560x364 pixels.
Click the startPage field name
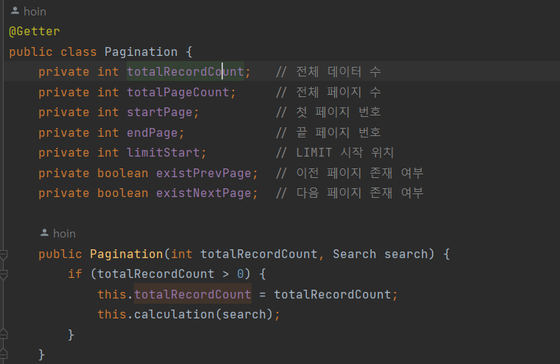click(160, 113)
